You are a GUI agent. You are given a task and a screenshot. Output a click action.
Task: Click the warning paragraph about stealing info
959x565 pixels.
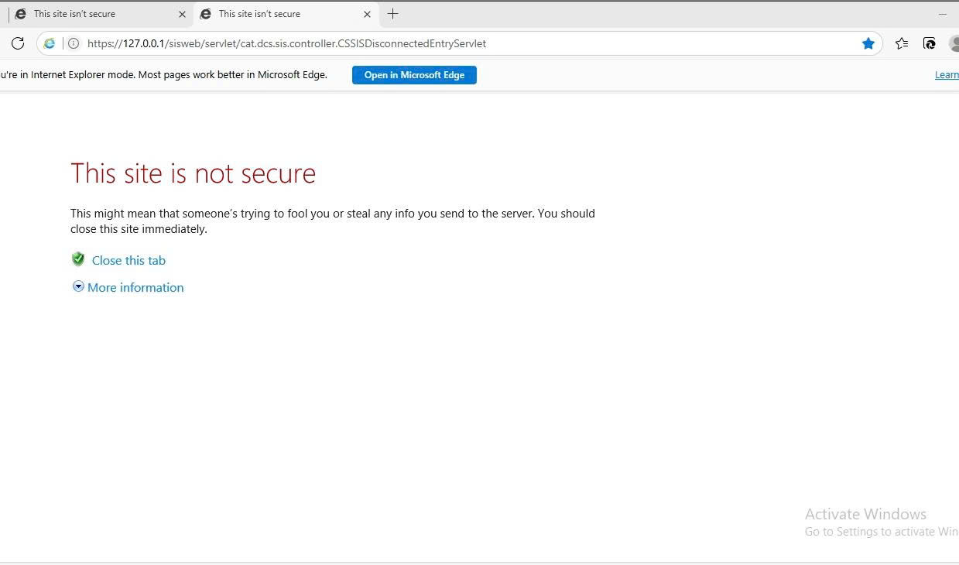coord(333,221)
